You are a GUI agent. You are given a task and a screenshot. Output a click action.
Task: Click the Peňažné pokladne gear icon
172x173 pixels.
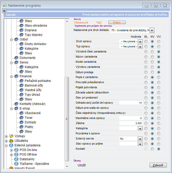coord(21,81)
